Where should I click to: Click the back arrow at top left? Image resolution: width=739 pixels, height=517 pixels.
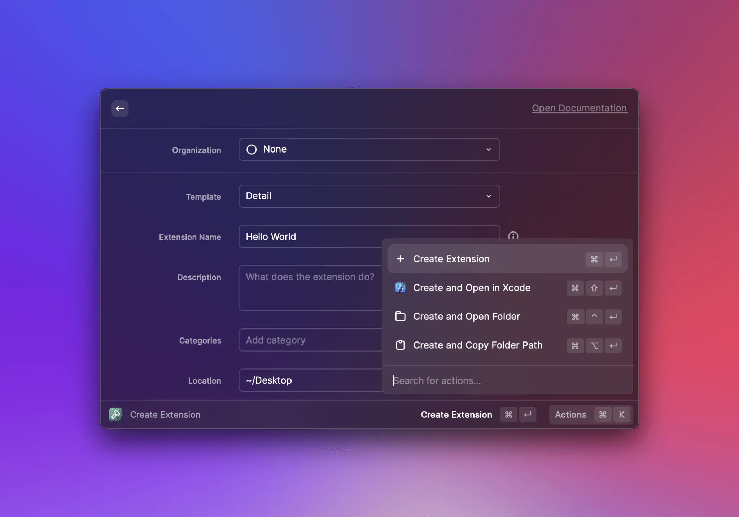120,109
